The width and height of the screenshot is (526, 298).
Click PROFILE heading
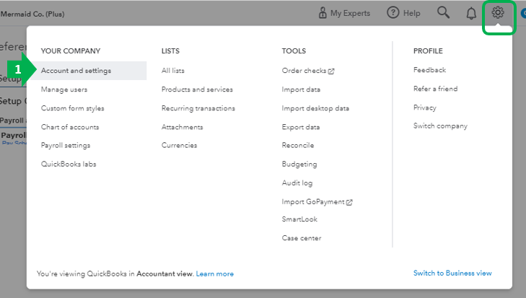(428, 51)
